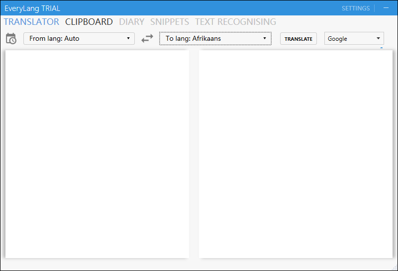
Task: Expand the From lang: Auto dropdown
Action: (x=79, y=39)
